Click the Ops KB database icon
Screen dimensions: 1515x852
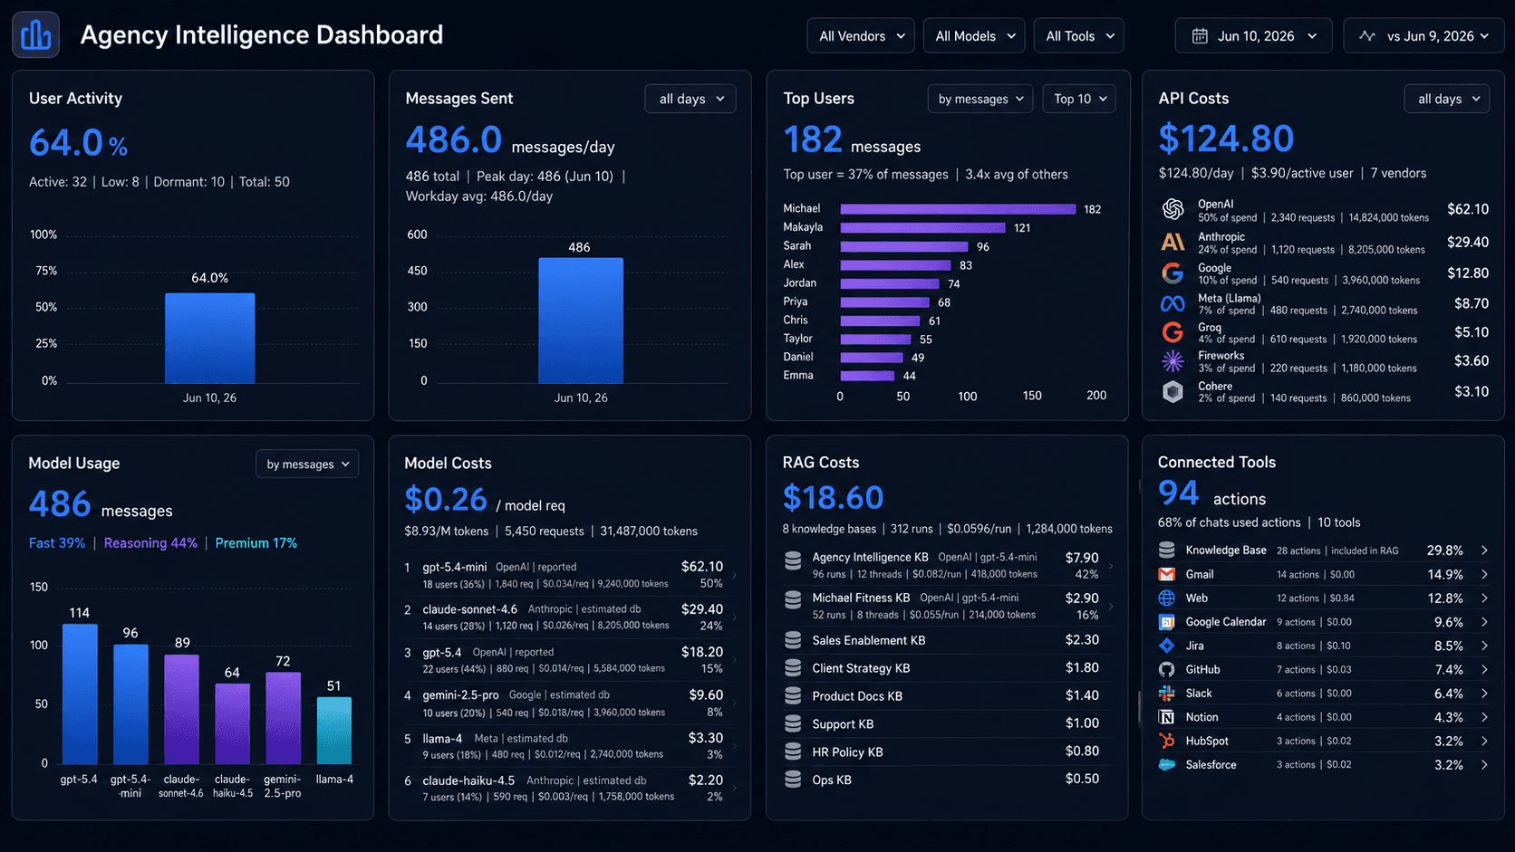793,779
